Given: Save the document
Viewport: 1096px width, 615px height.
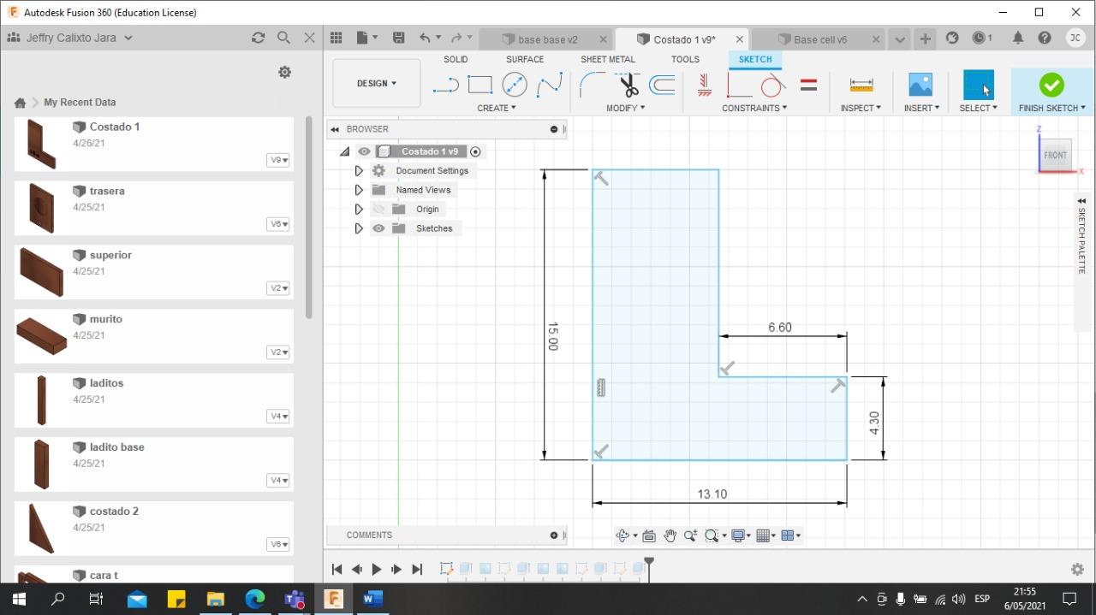Looking at the screenshot, I should (x=398, y=38).
